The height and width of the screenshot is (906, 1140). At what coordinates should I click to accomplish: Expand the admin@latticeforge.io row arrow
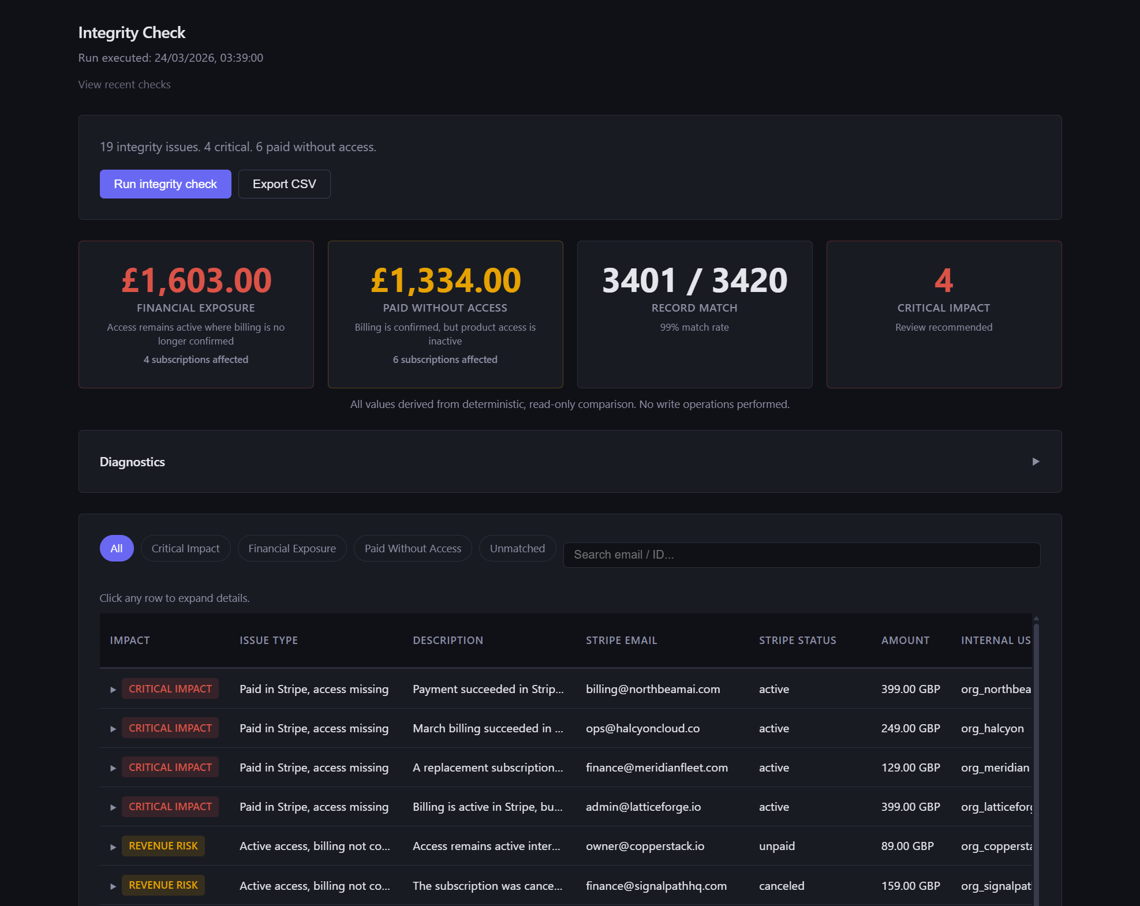coord(113,807)
